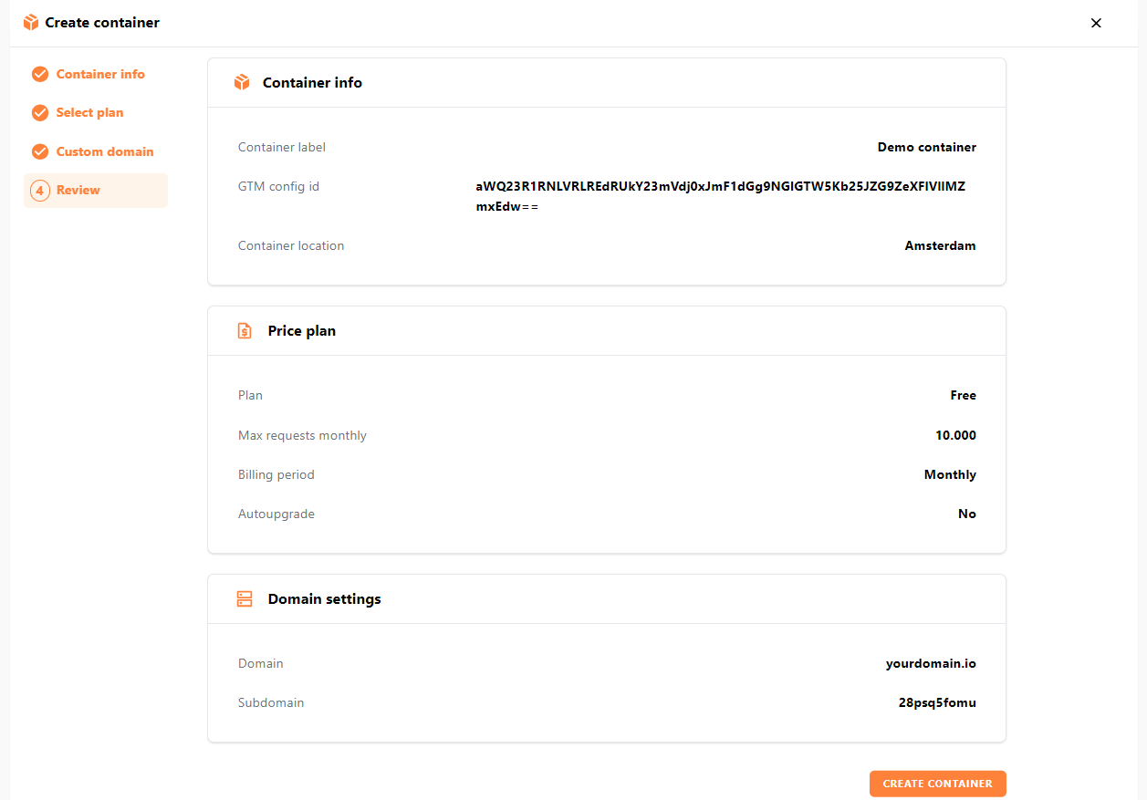
Task: Click the checkmark icon next to Container info step
Action: coord(40,75)
